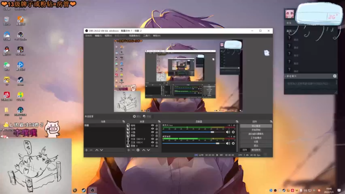Move source up with up arrow

pos(144,150)
